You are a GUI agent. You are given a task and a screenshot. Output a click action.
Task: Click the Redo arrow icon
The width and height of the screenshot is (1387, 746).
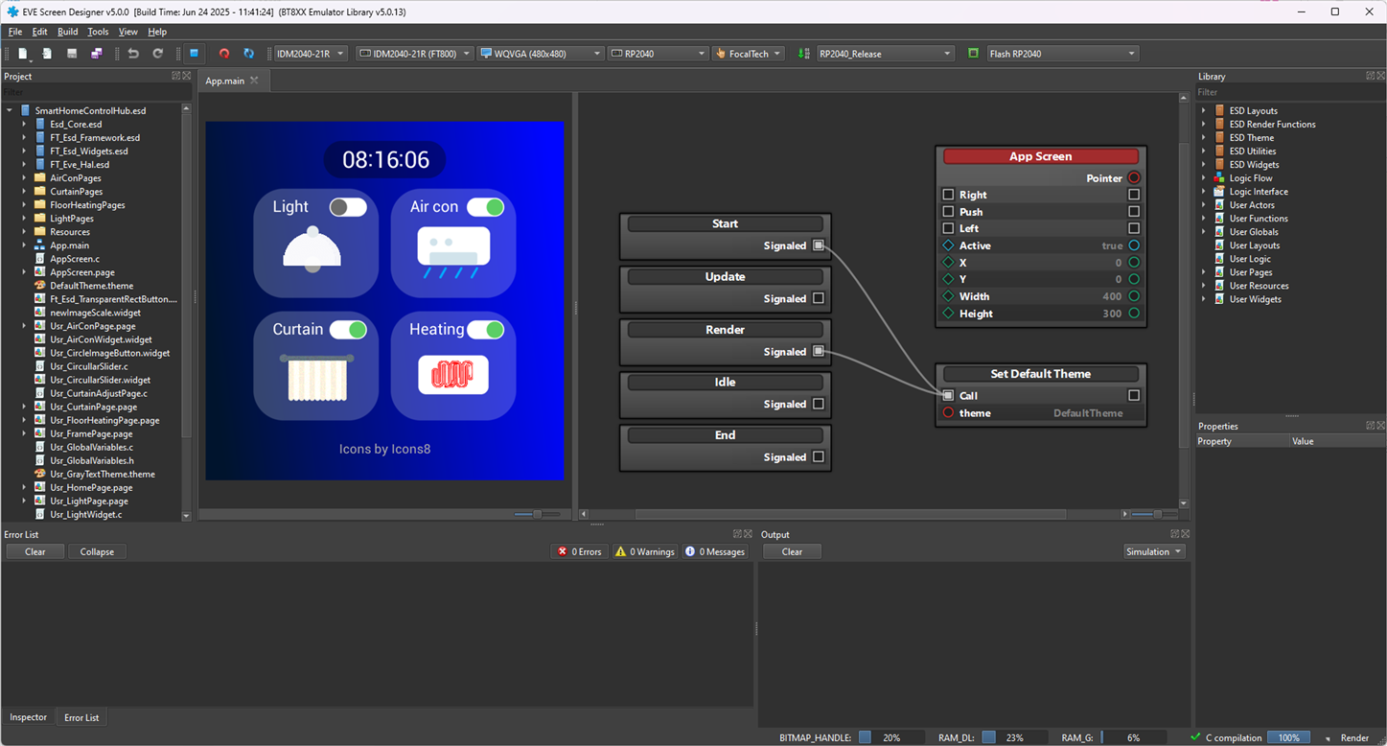pos(158,54)
